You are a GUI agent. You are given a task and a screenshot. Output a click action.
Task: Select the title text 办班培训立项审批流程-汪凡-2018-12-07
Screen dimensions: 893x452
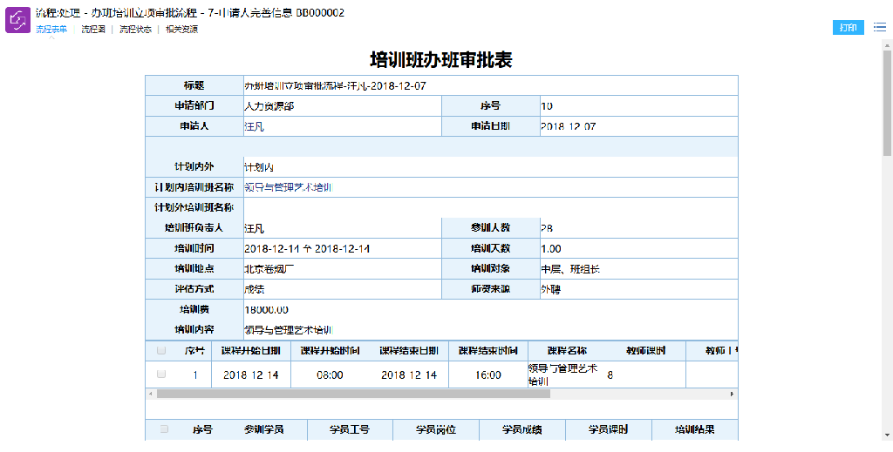coord(335,86)
